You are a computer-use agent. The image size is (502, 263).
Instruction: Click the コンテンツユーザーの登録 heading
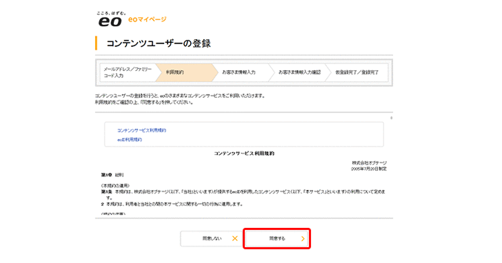tap(159, 43)
